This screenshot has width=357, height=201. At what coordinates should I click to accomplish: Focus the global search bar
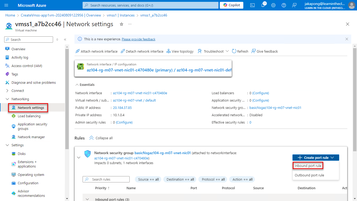pos(150,5)
